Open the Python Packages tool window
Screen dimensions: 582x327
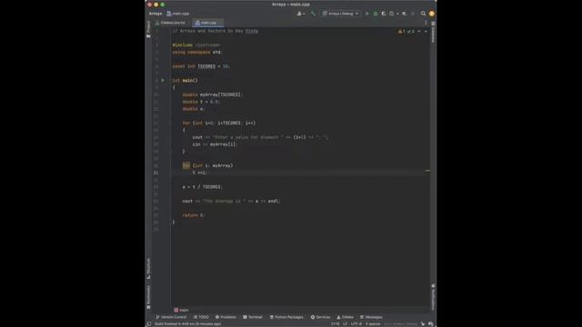[x=286, y=317]
